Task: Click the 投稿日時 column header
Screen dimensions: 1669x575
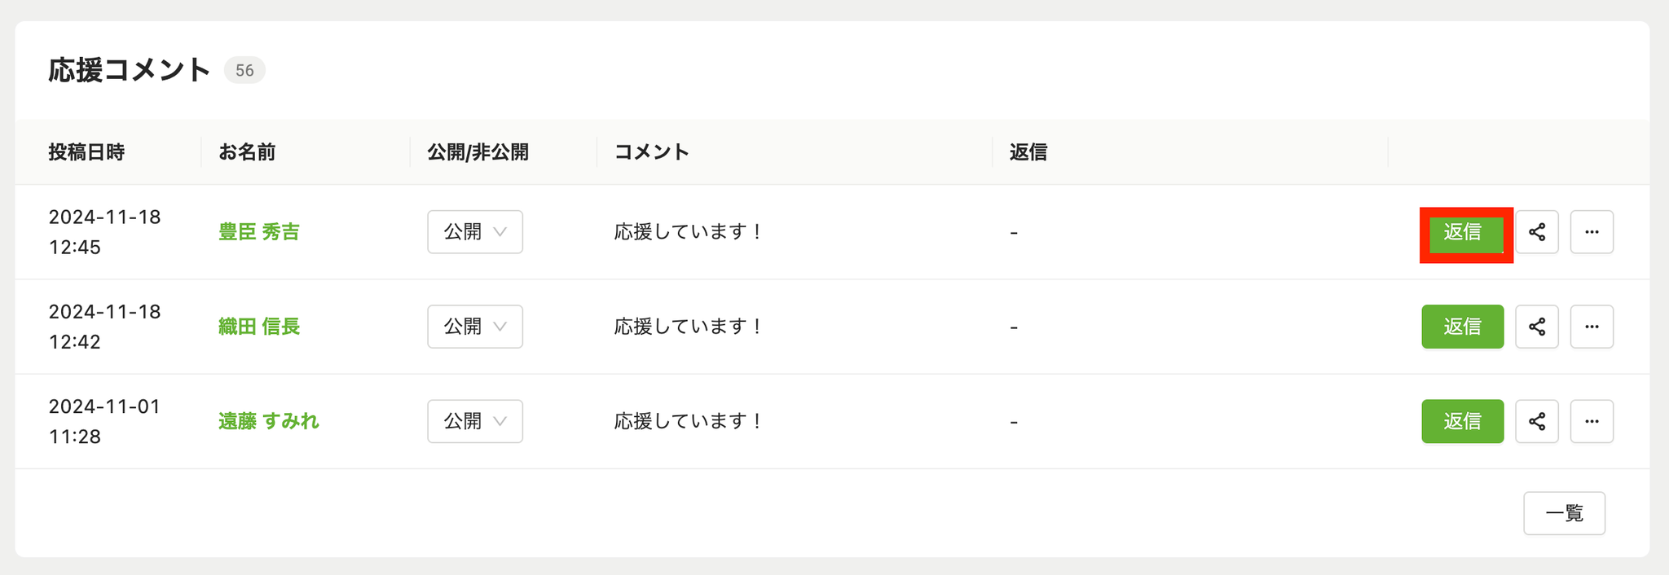Action: click(x=86, y=152)
